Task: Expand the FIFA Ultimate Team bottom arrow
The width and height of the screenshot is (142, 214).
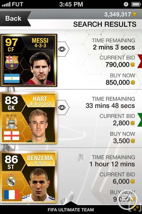Action: (x=71, y=203)
